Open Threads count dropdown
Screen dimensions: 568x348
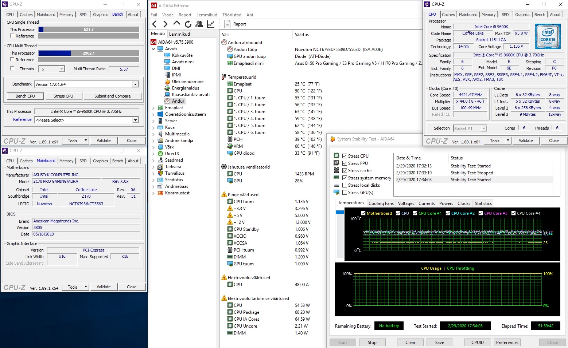click(x=62, y=69)
